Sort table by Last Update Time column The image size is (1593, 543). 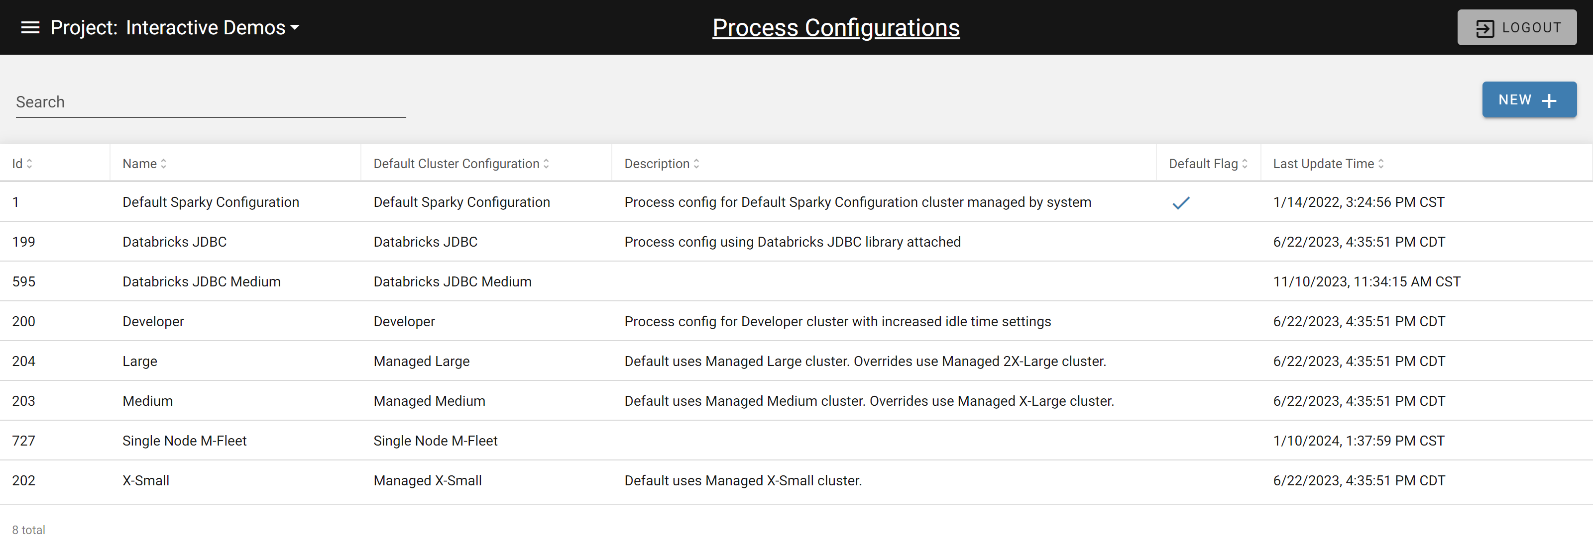1328,164
